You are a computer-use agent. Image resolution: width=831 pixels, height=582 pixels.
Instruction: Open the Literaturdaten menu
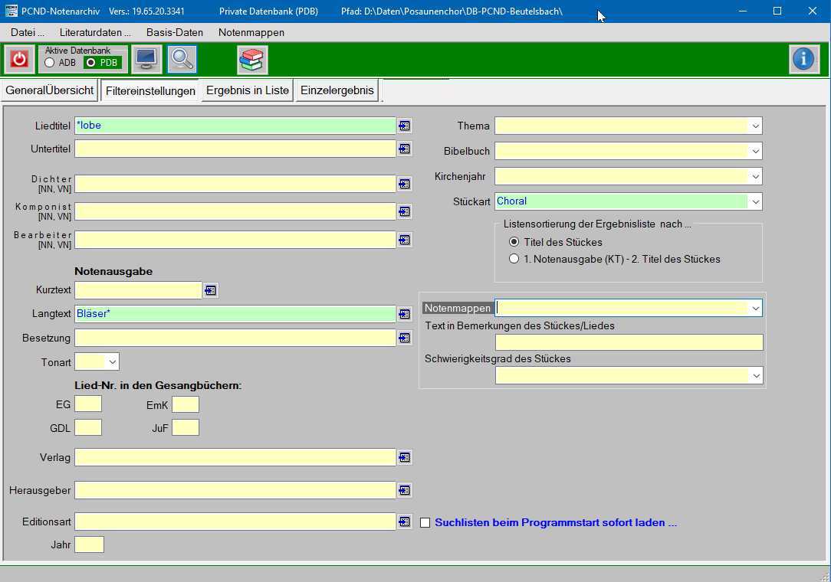[95, 32]
